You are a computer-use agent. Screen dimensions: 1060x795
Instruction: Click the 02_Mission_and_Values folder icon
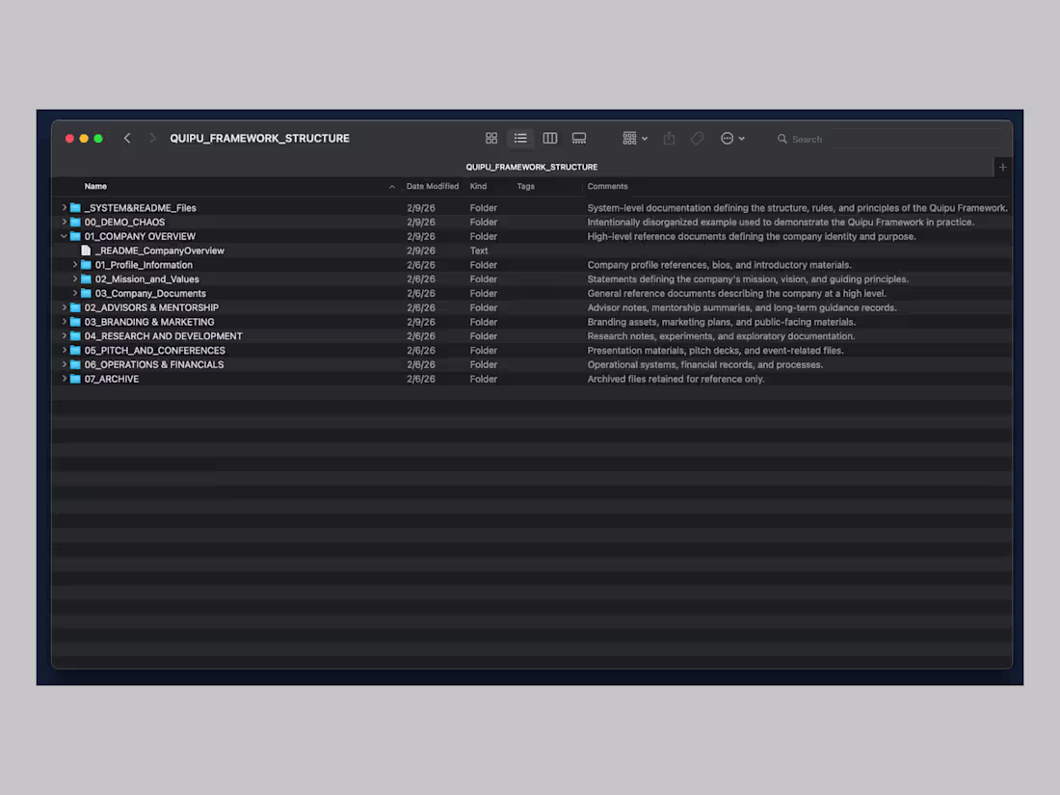[x=86, y=278]
